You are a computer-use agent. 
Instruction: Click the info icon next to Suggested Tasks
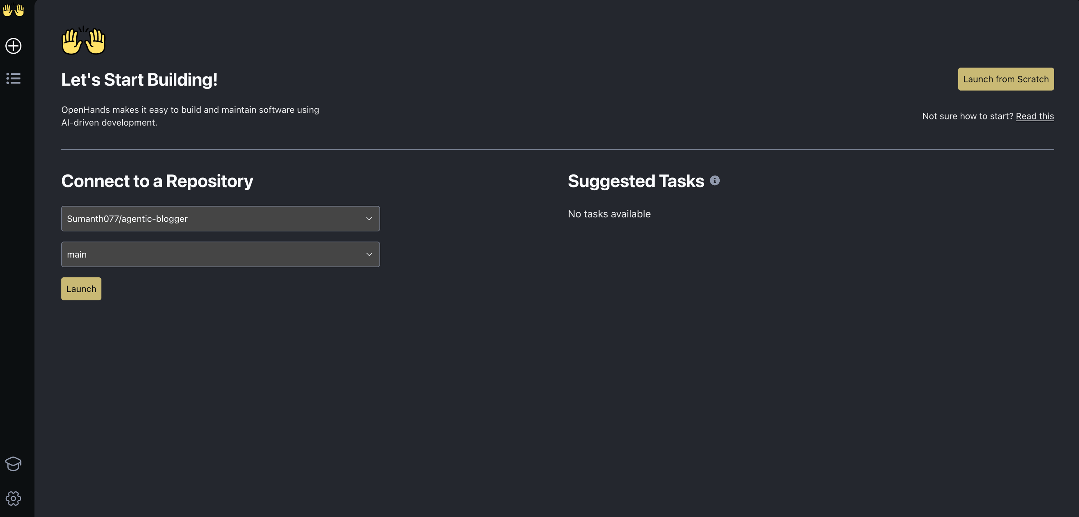(x=715, y=180)
